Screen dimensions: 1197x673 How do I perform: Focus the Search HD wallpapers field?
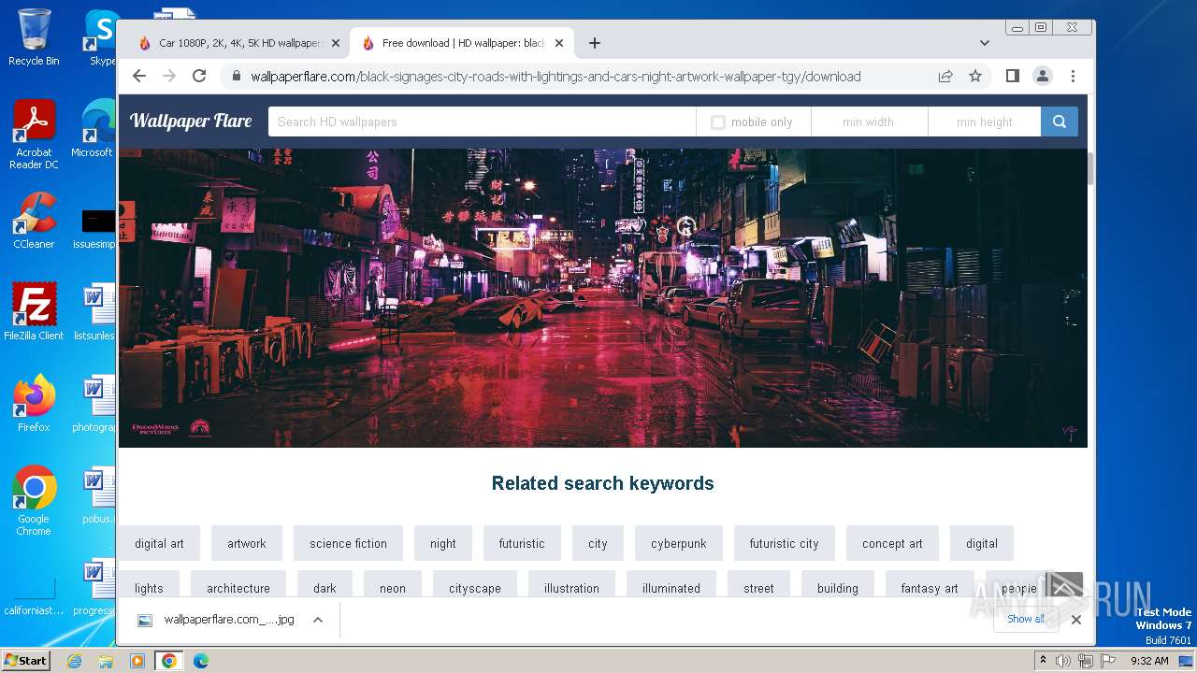482,122
